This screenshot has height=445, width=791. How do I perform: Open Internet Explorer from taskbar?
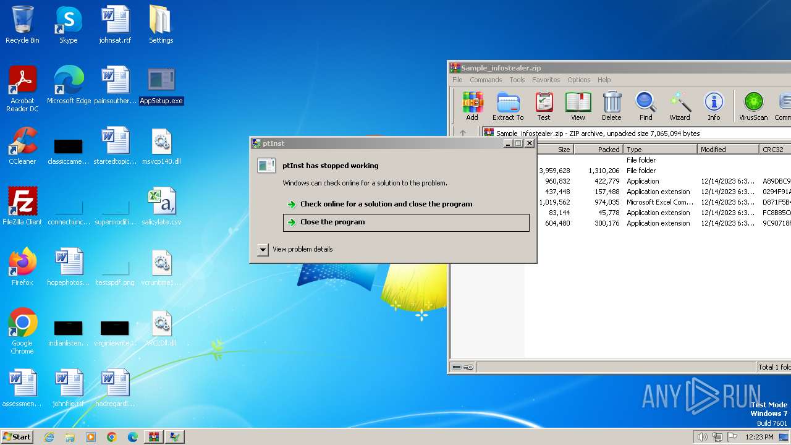click(49, 437)
